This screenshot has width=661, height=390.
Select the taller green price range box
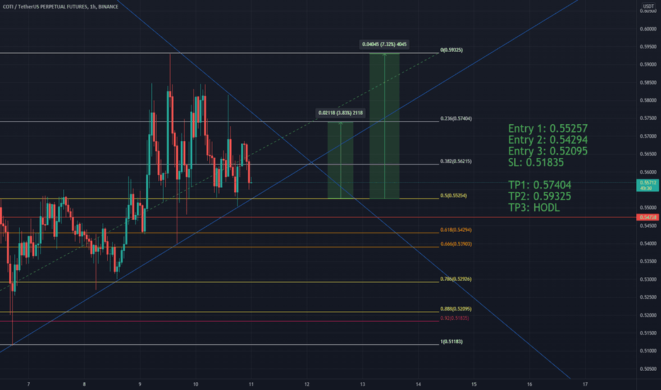pos(384,126)
